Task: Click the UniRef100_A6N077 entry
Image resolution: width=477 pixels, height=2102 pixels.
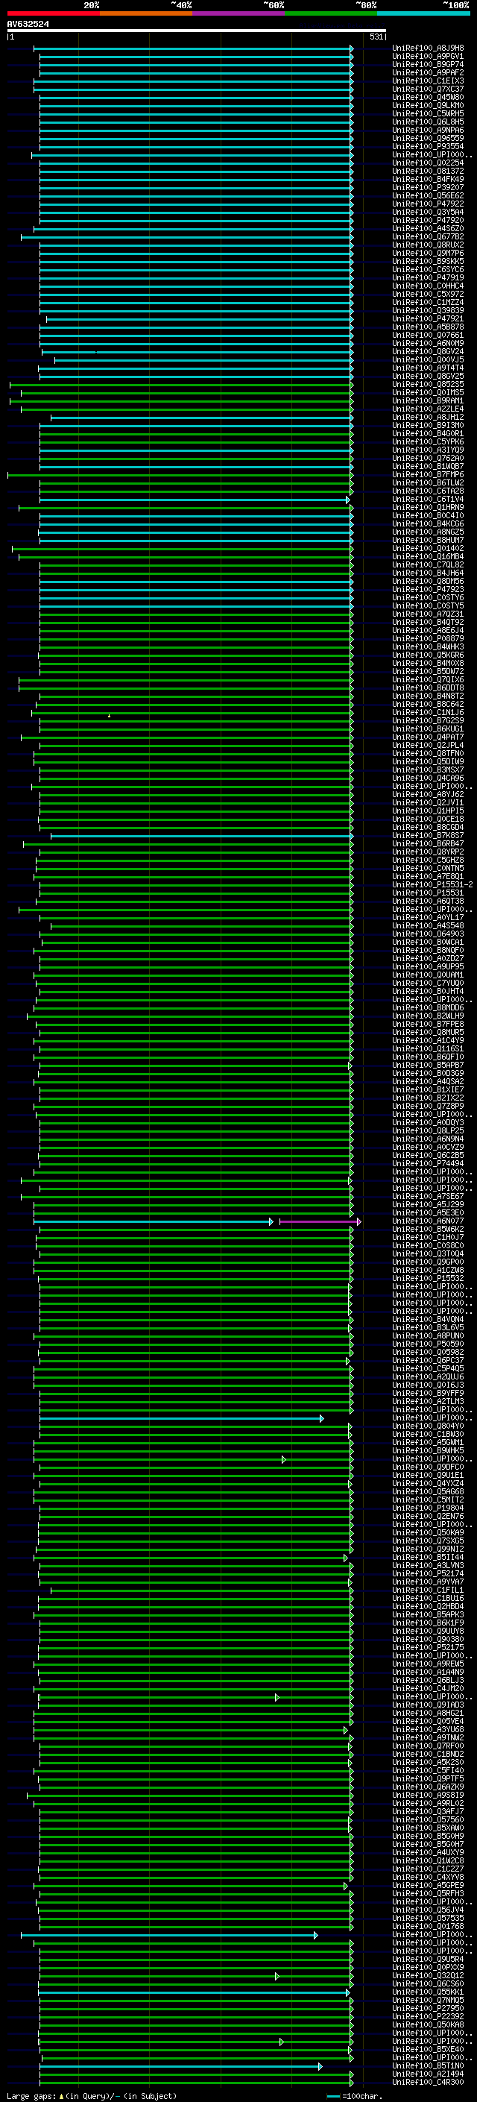Action: [428, 1221]
